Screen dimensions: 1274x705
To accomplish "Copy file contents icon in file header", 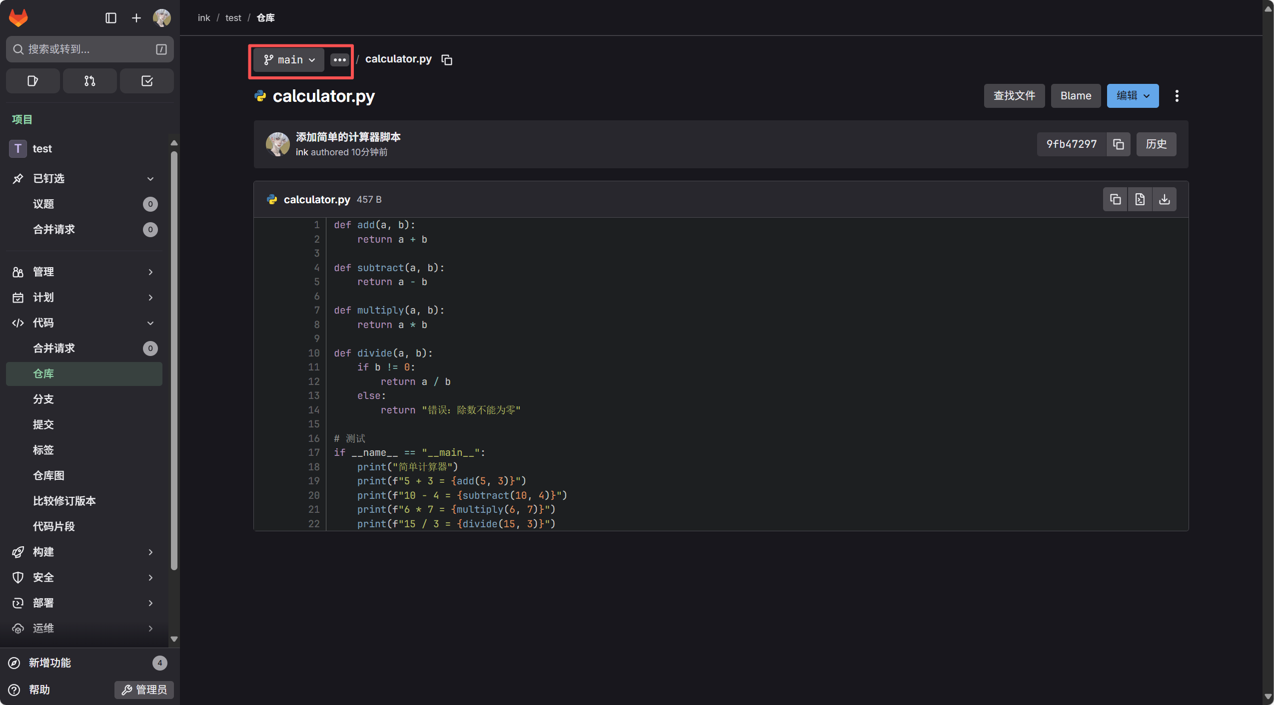I will 1115,199.
